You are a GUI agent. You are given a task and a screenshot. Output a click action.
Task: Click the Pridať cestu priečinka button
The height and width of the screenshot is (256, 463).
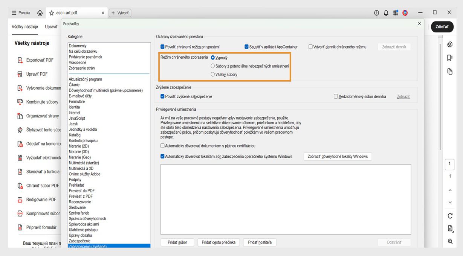[x=219, y=242]
